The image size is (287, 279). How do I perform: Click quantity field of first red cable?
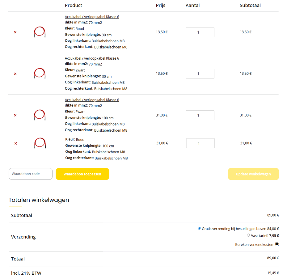[x=200, y=32]
